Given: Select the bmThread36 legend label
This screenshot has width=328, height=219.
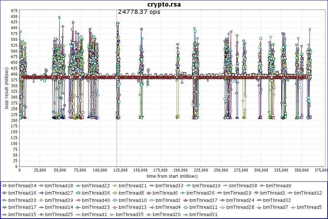Looking at the screenshot, I should 96,193.
